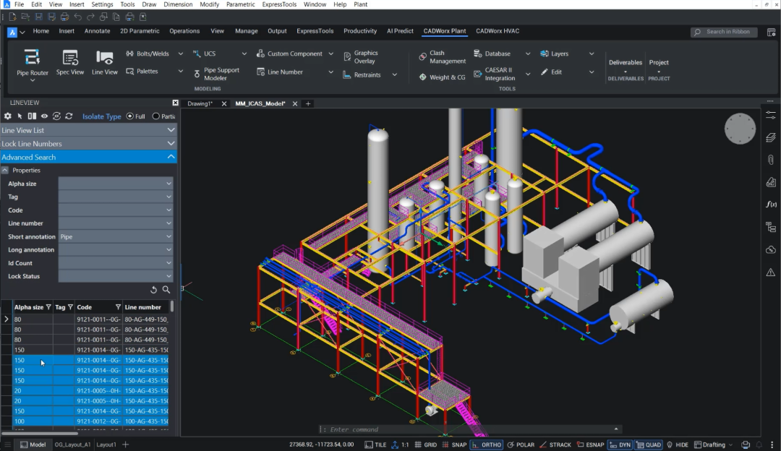781x451 pixels.
Task: Click Isolate Type label
Action: tap(102, 116)
